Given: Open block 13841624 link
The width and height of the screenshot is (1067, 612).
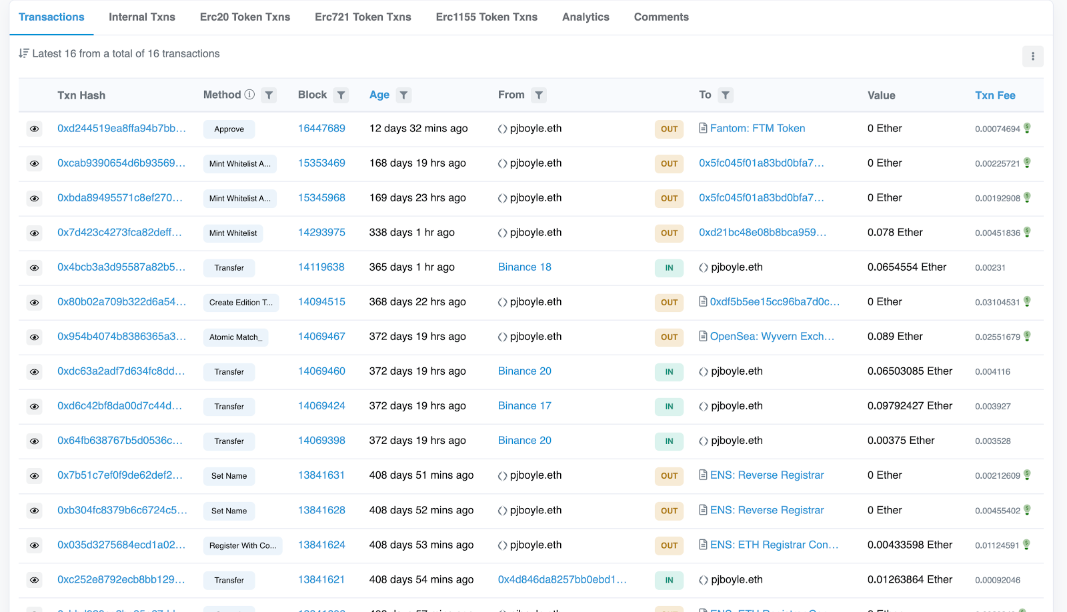Looking at the screenshot, I should tap(321, 545).
